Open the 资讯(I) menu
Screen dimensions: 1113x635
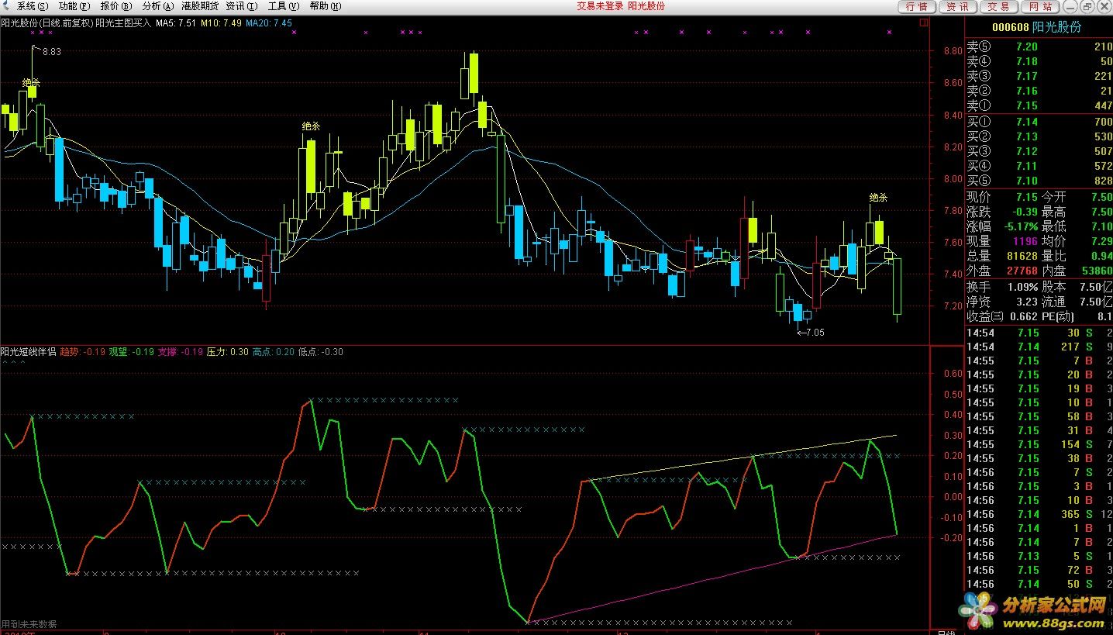[x=241, y=6]
